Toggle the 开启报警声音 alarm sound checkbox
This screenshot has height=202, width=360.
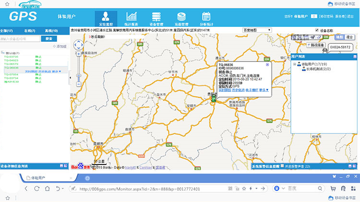coord(282,165)
